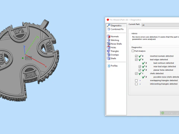Select the Holes repair tool

(x=112, y=48)
